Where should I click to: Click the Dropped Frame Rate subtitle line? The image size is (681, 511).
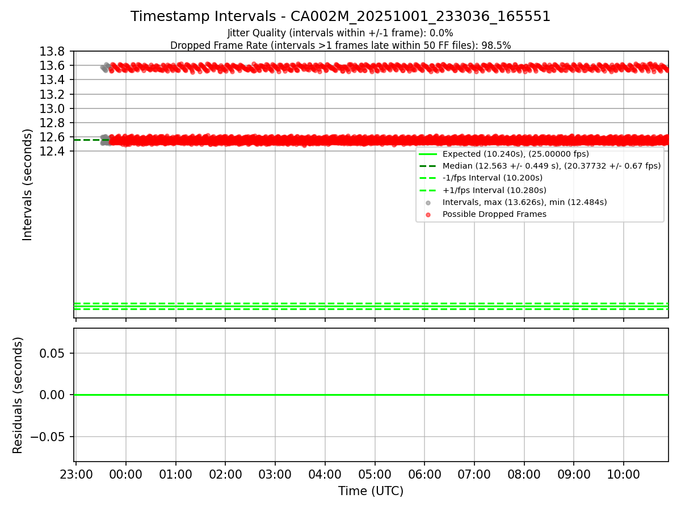[x=340, y=45]
